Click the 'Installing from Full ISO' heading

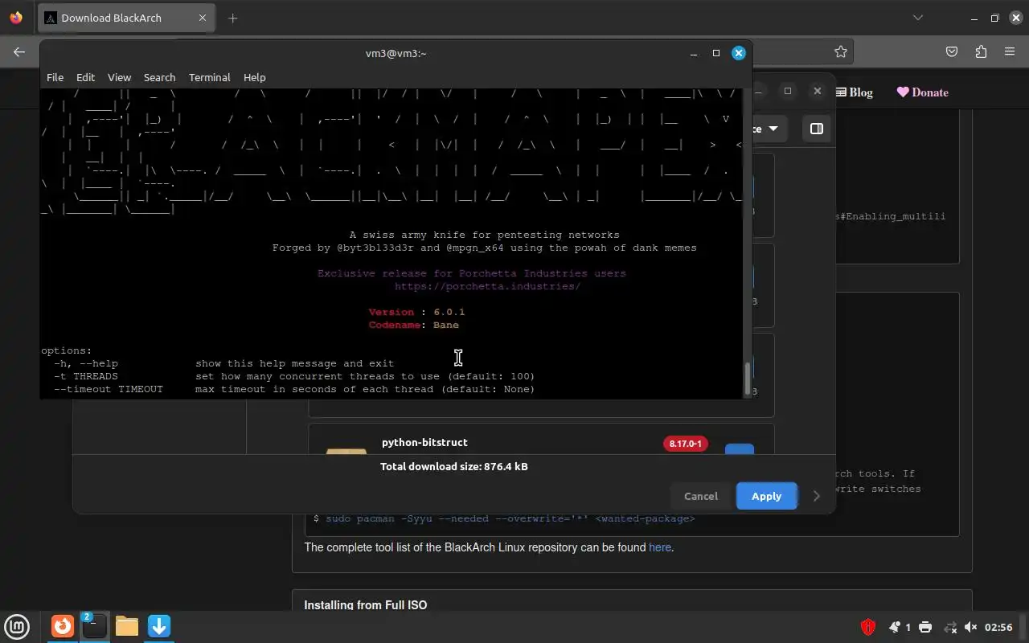tap(366, 604)
